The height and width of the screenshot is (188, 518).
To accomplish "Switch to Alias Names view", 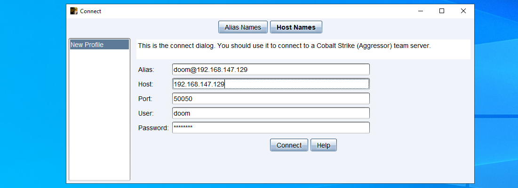I will click(243, 27).
